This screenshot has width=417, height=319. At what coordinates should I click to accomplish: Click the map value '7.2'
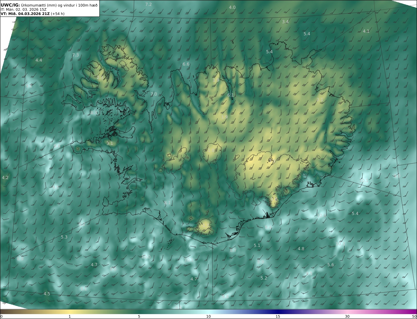[149, 4]
